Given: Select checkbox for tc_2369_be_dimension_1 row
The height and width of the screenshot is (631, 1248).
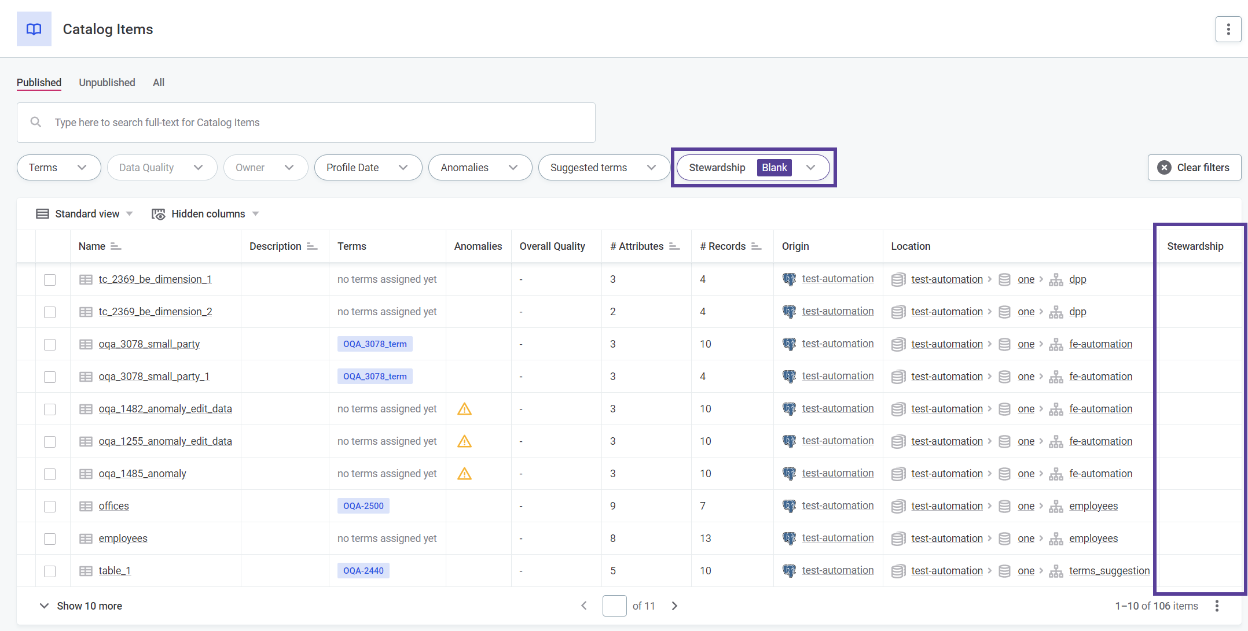Looking at the screenshot, I should (50, 279).
